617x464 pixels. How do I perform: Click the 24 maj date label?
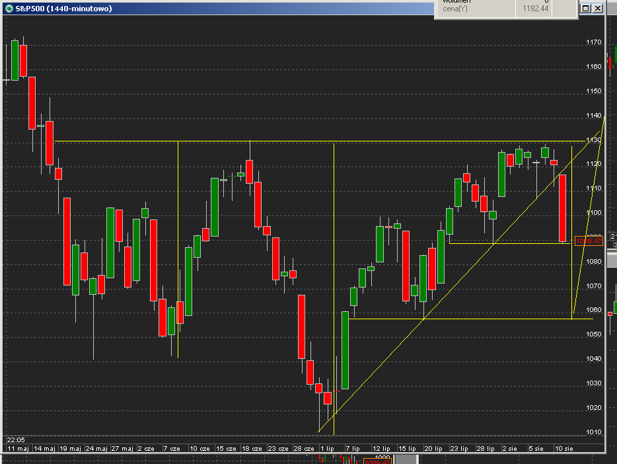click(96, 448)
